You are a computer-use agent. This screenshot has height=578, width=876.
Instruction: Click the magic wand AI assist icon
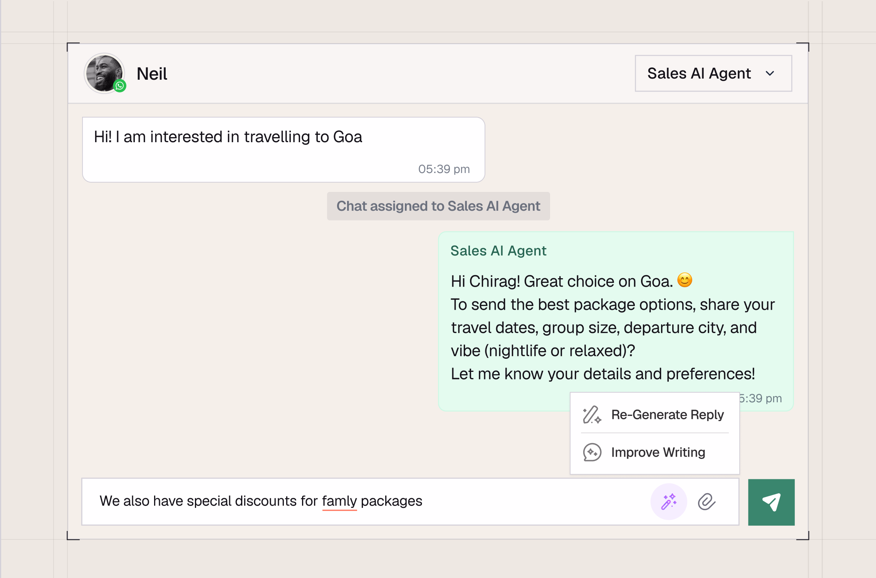(669, 501)
